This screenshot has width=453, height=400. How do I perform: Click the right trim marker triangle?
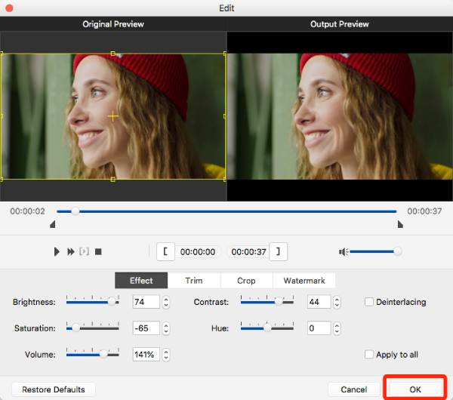400,224
